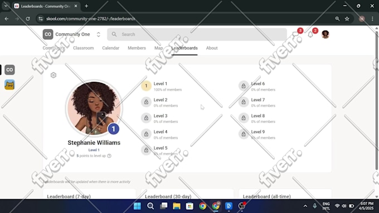379x213 pixels.
Task: Open the Chrome three-dot menu
Action: click(372, 18)
